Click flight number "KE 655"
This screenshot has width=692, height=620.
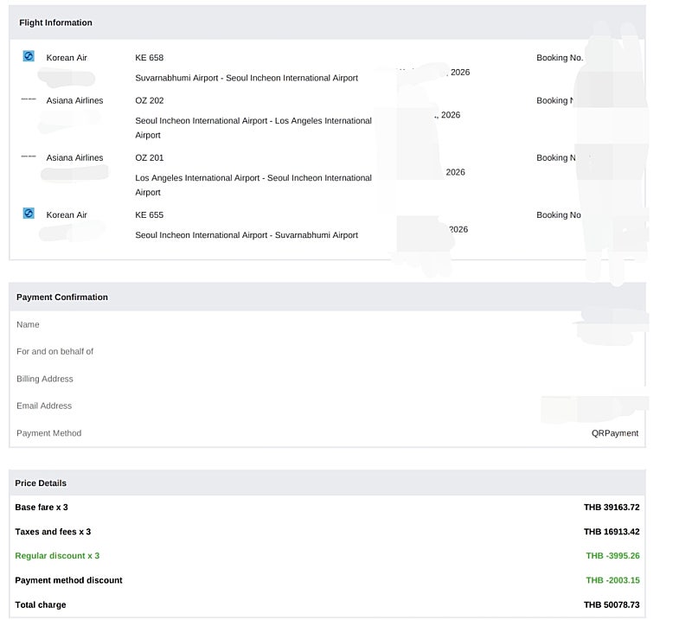(149, 215)
